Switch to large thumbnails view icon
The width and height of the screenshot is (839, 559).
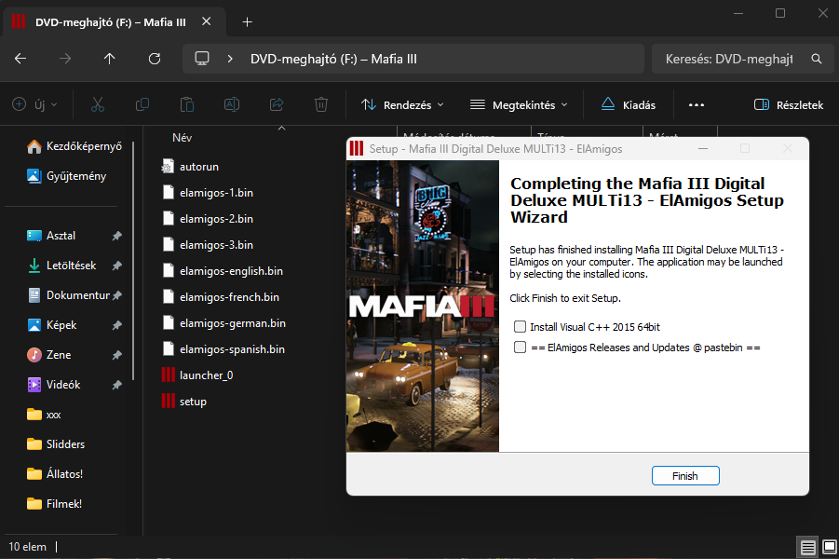pos(830,547)
